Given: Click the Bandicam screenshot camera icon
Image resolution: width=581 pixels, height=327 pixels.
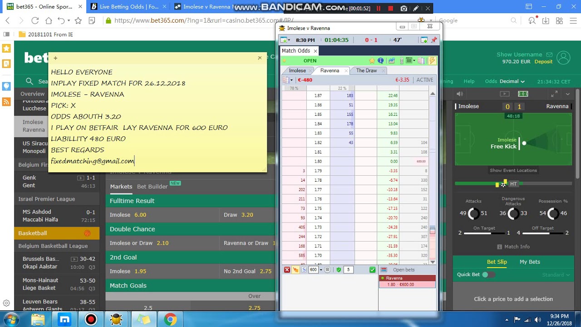Looking at the screenshot, I should point(404,8).
